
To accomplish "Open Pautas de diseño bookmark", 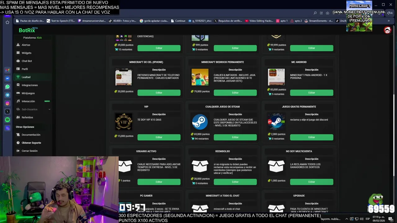I will click(30, 21).
